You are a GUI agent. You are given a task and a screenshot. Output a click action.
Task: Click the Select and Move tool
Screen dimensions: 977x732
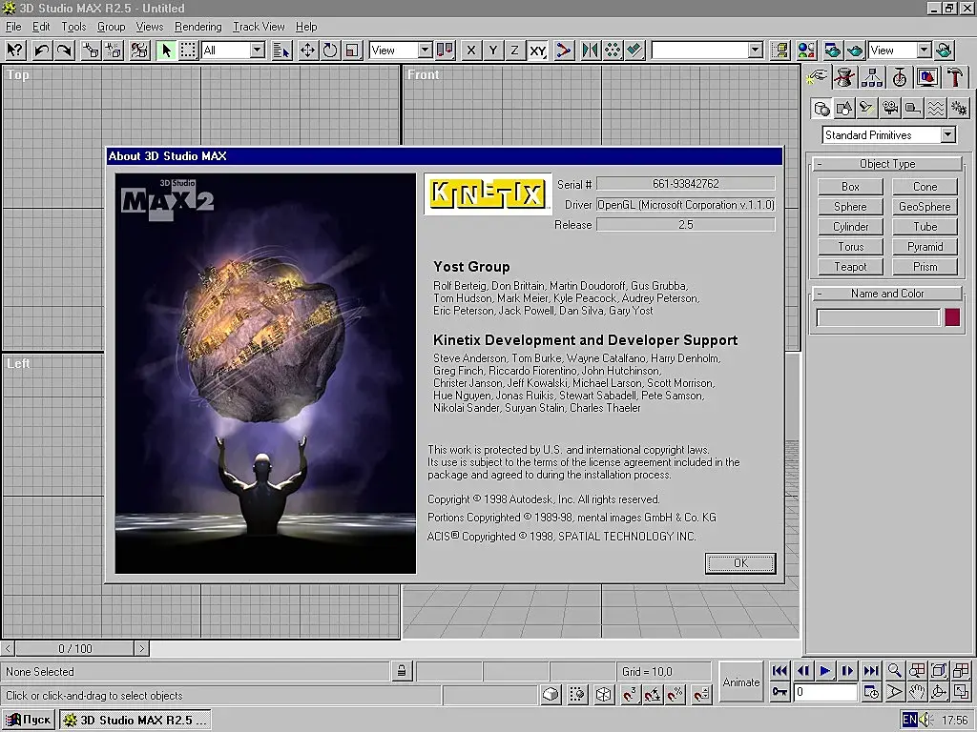pos(308,51)
